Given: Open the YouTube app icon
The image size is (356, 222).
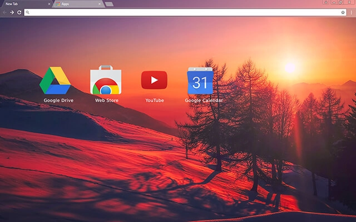Looking at the screenshot, I should (154, 80).
